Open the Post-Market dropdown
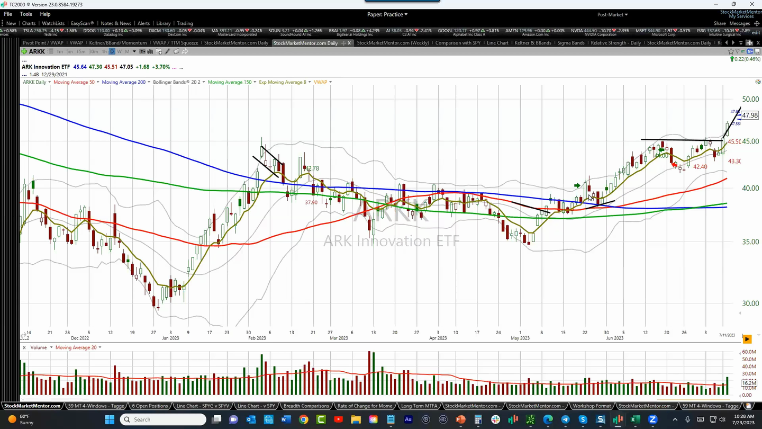Viewport: 762px width, 429px height. 611,14
